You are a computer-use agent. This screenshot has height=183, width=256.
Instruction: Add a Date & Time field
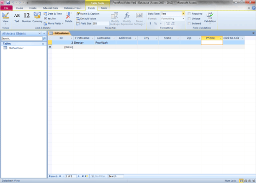coord(53,14)
